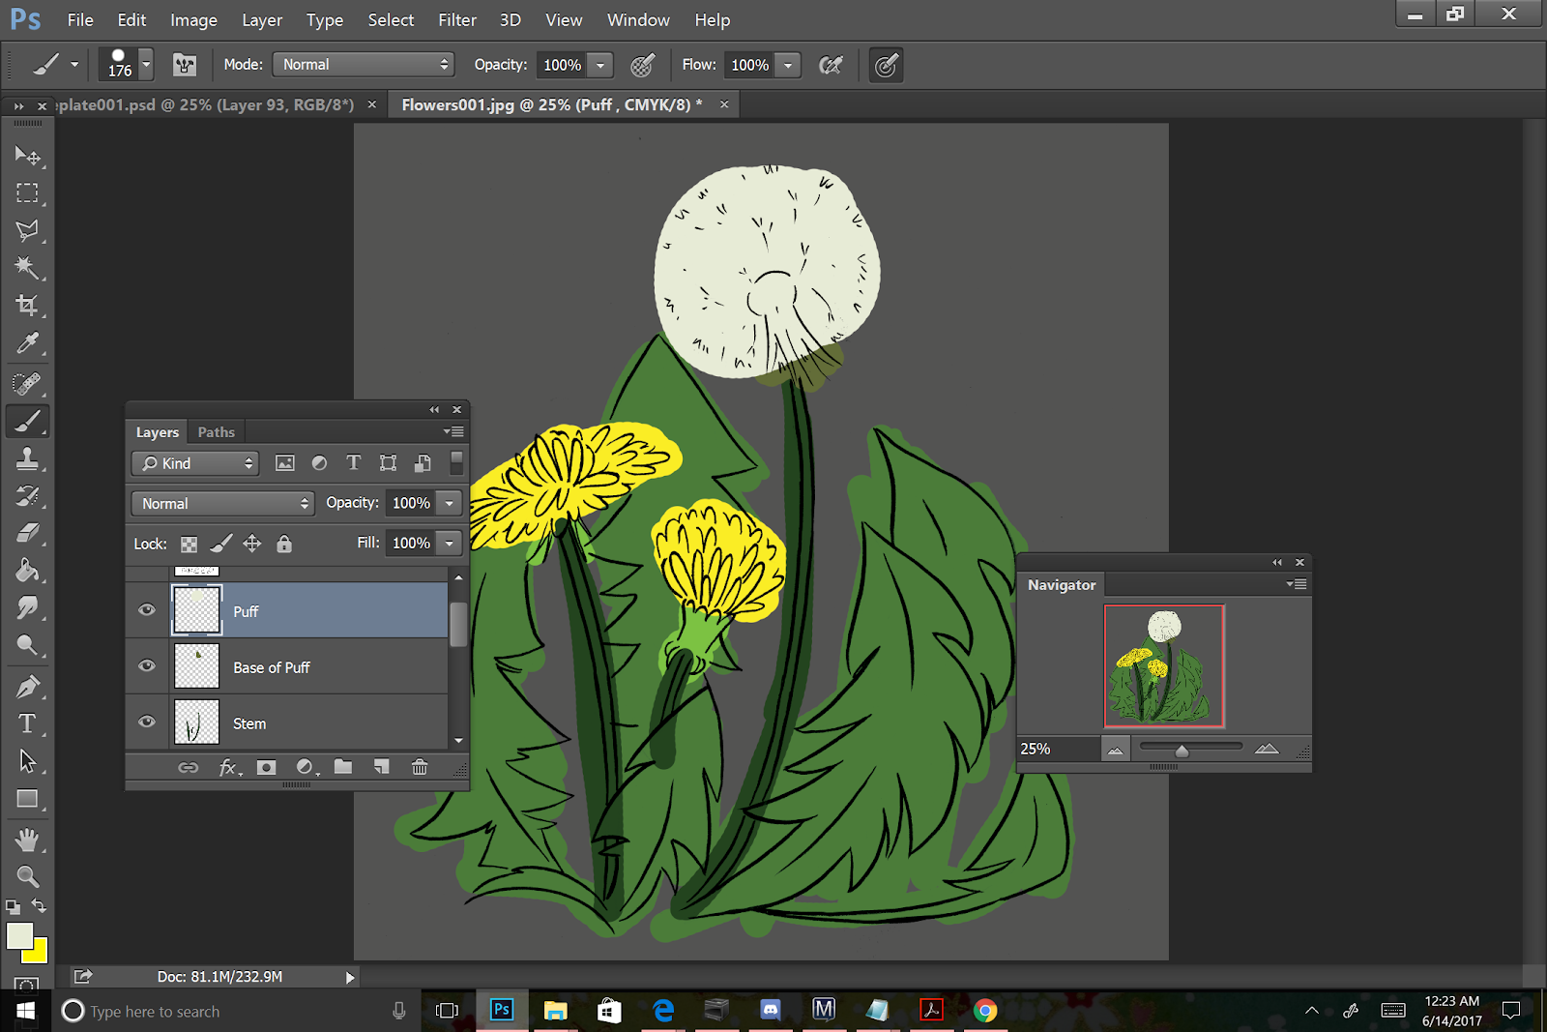1547x1032 pixels.
Task: Select the Magic Wand tool
Action: pyautogui.click(x=27, y=268)
